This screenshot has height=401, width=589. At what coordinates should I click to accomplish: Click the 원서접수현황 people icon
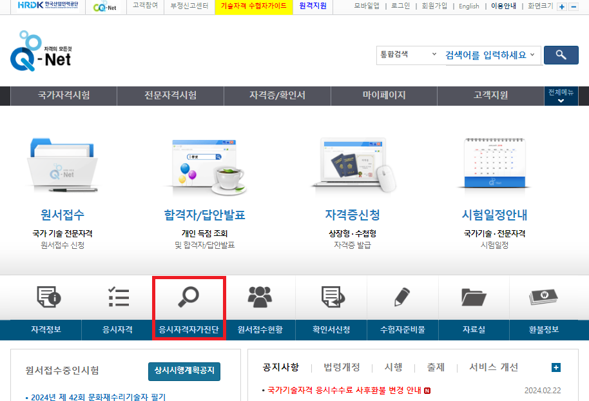pos(259,298)
